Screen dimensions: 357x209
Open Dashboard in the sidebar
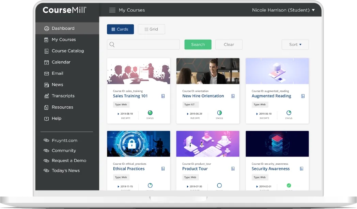click(67, 28)
